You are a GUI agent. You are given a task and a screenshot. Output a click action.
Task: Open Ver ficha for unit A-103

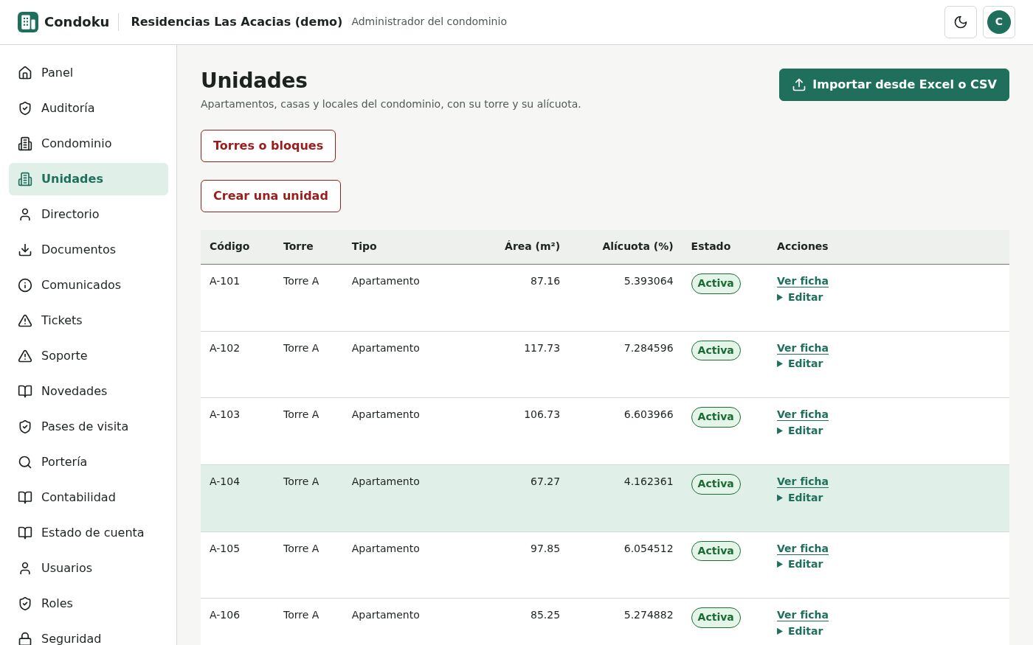tap(803, 414)
